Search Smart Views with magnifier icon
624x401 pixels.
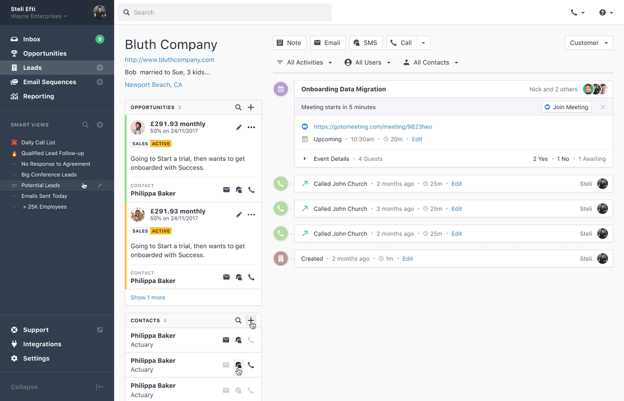click(86, 125)
